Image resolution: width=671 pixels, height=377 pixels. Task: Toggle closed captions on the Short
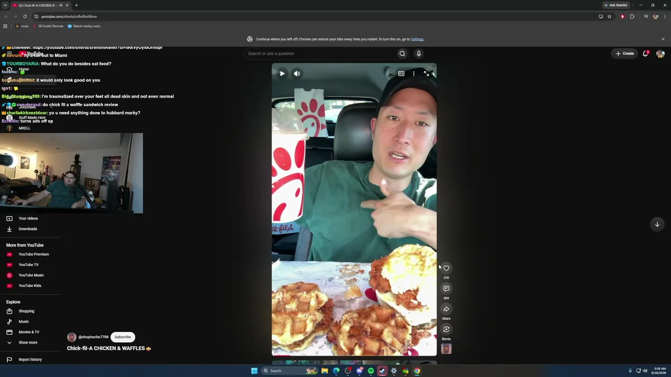(401, 74)
